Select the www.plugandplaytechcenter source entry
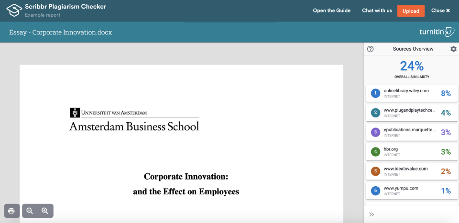 coord(410,110)
